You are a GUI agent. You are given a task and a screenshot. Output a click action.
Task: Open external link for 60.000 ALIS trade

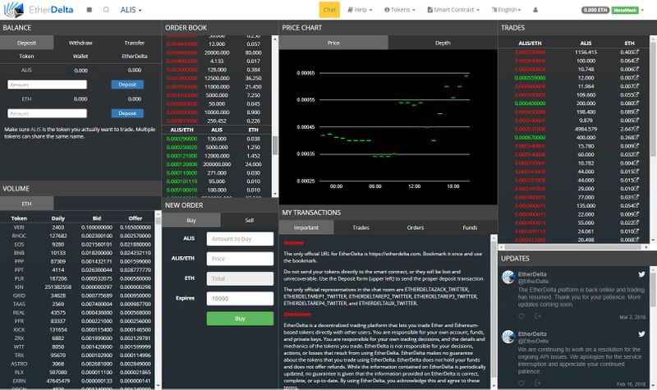(x=636, y=154)
